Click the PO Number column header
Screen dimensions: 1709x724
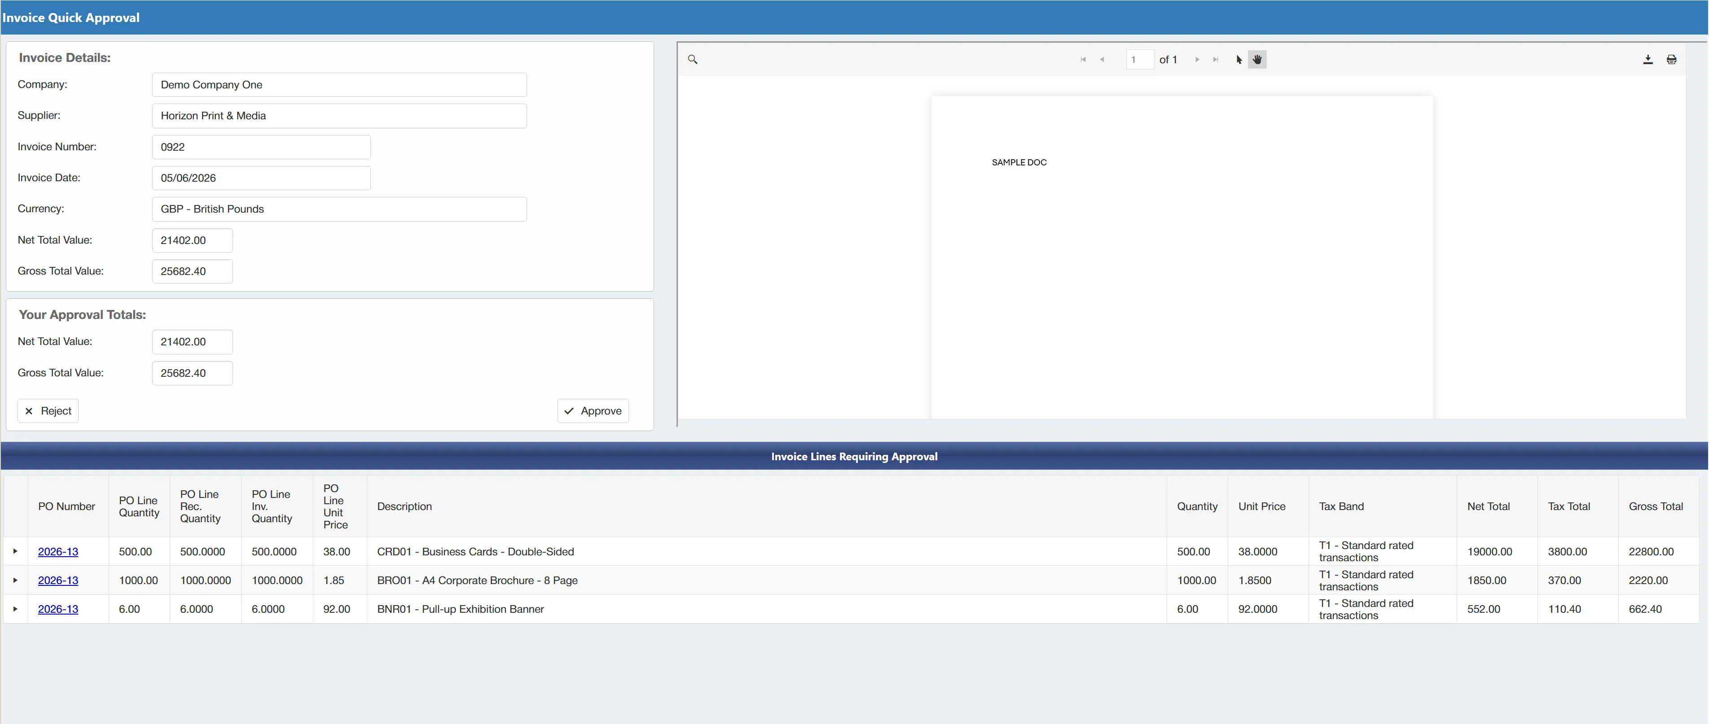(x=68, y=506)
